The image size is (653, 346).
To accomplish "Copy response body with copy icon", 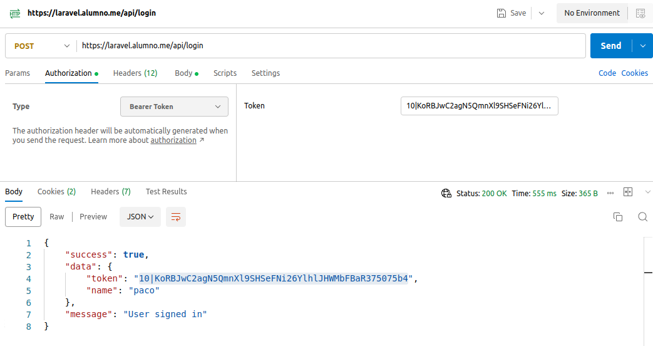I will click(617, 217).
